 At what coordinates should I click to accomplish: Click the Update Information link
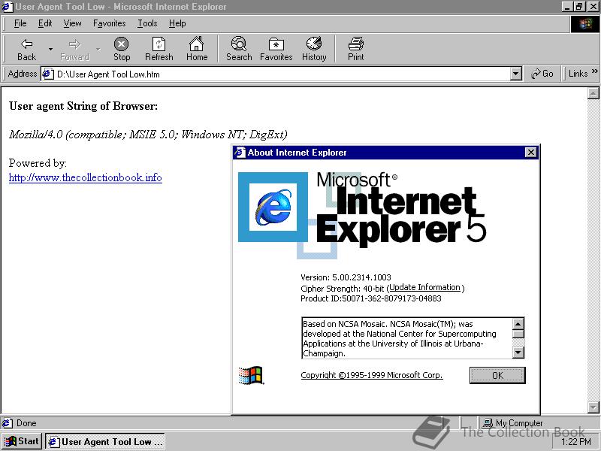coord(424,287)
